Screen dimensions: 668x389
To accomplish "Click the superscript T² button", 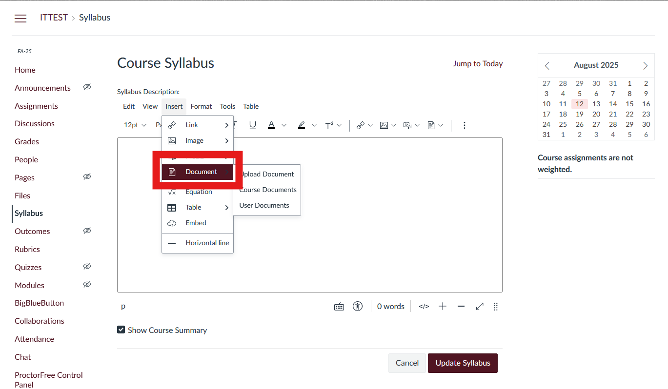I will pos(329,125).
